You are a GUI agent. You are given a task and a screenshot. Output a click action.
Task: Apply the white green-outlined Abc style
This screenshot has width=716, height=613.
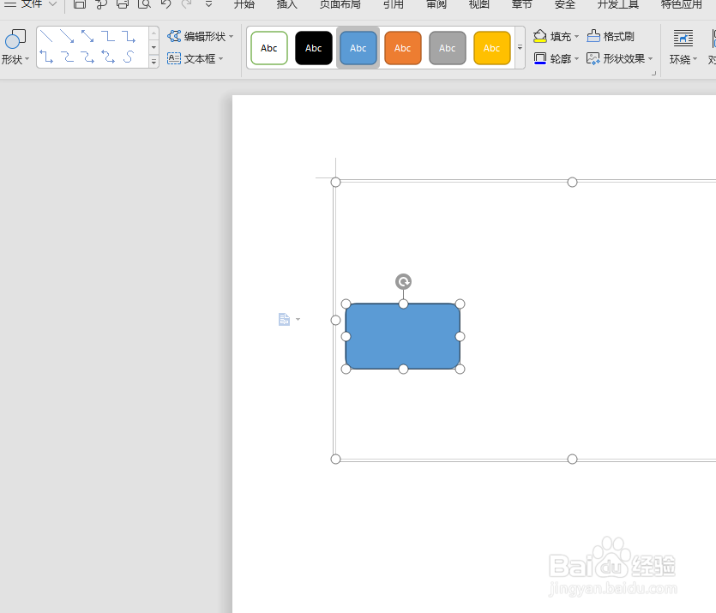point(269,48)
